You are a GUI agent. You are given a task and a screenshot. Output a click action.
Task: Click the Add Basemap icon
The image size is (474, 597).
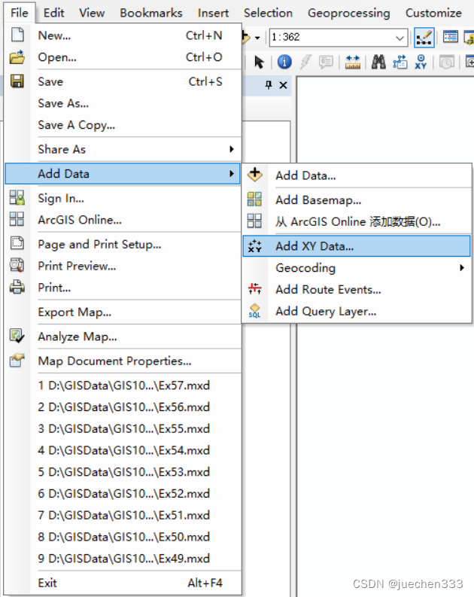[254, 200]
